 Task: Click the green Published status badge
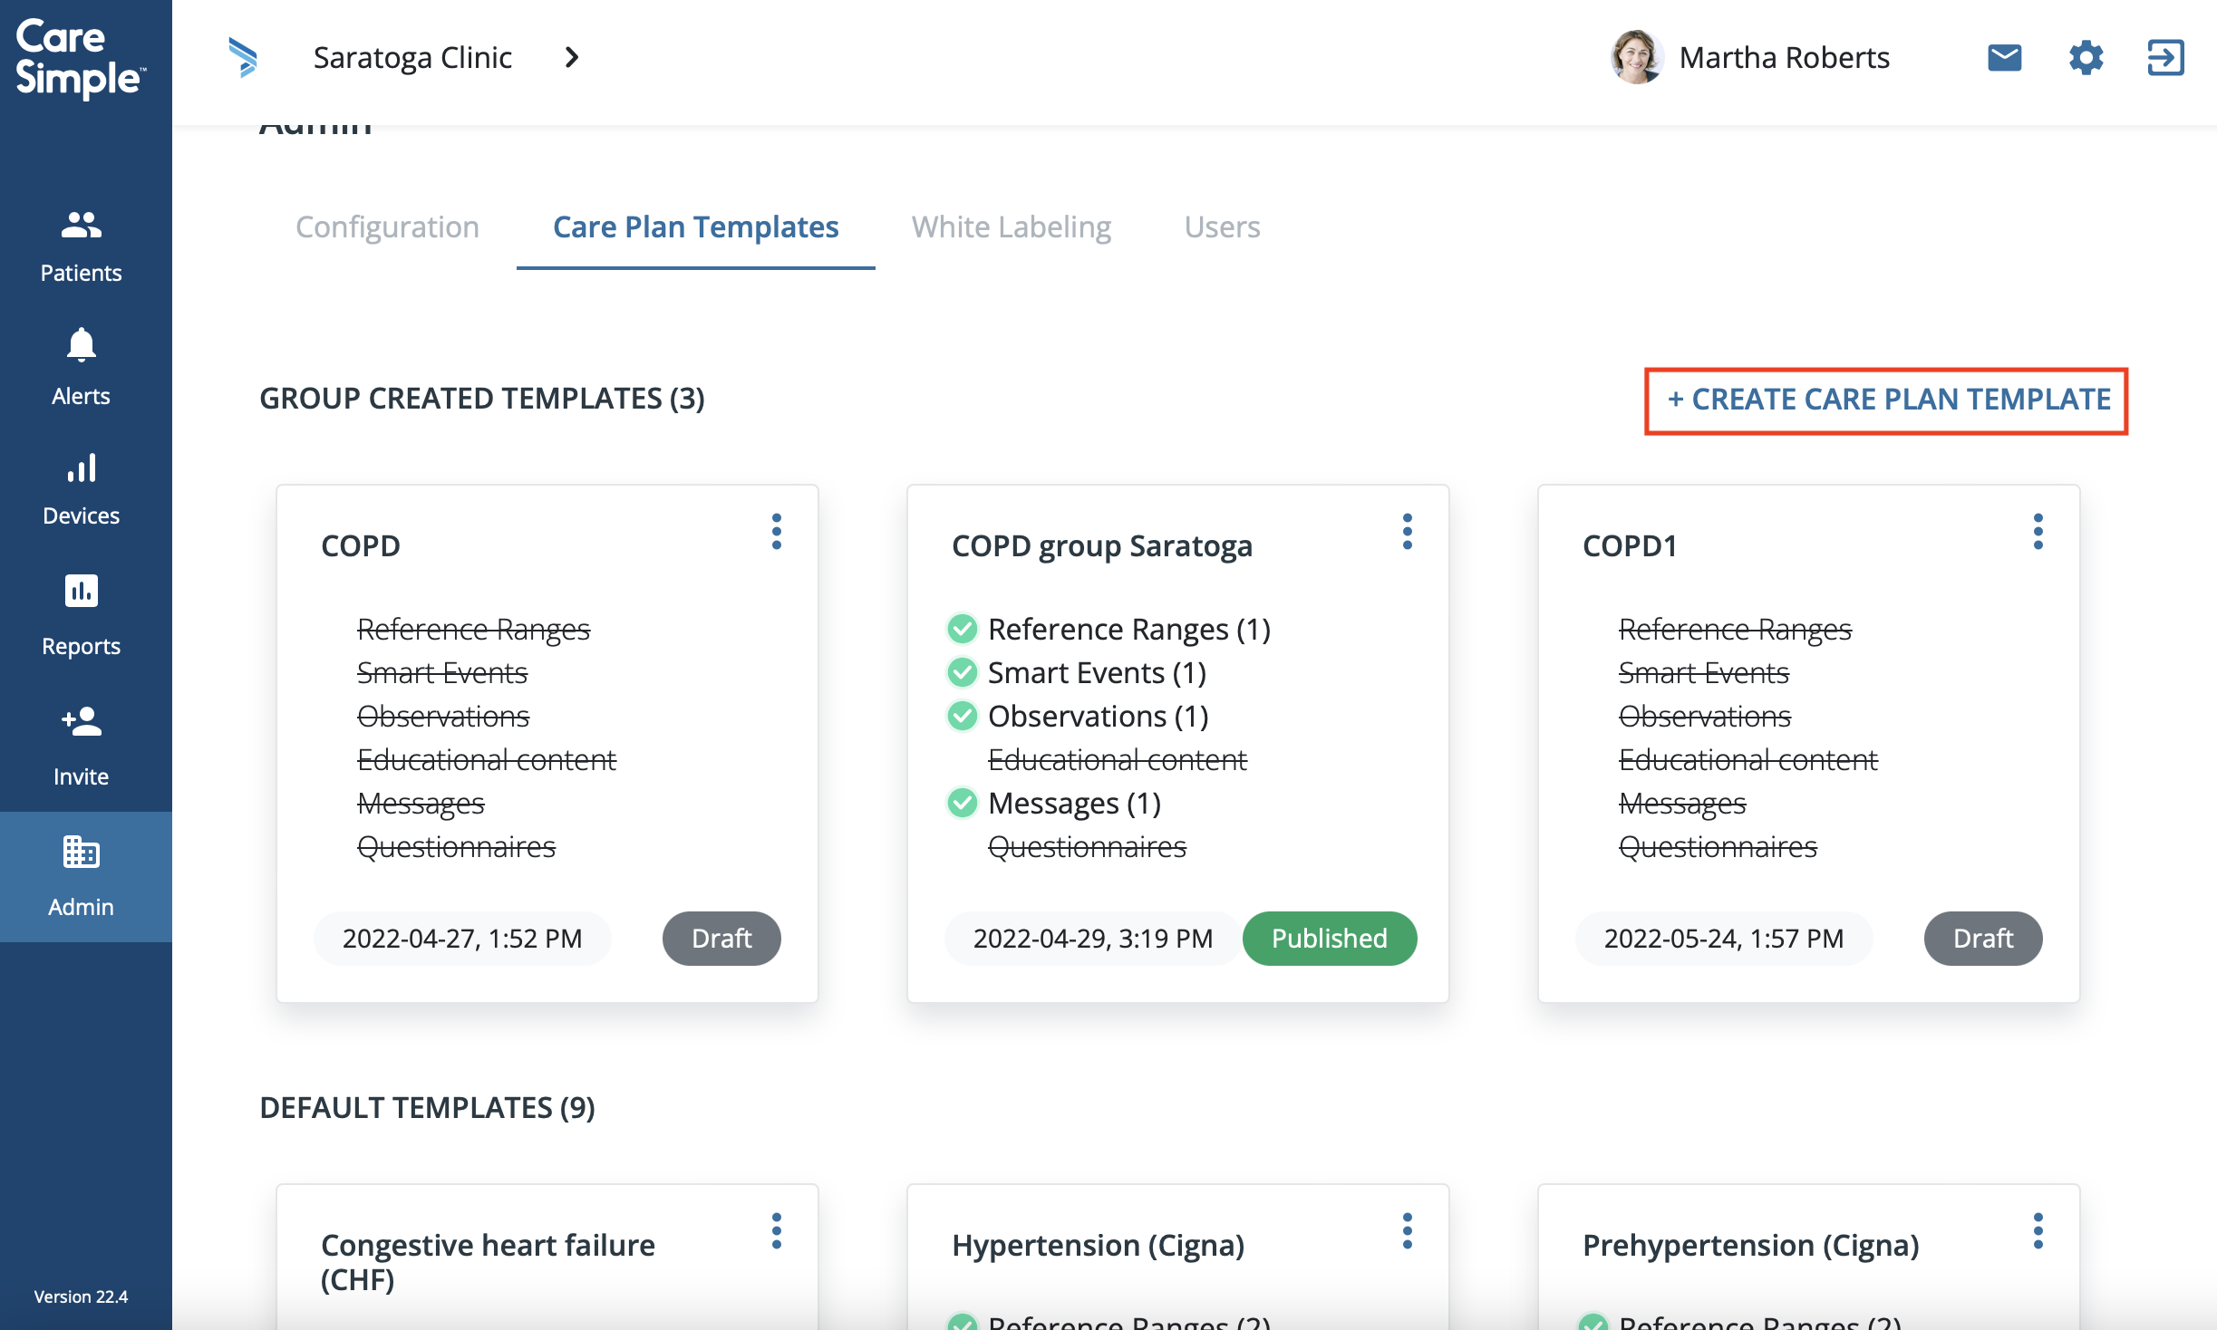(x=1329, y=939)
